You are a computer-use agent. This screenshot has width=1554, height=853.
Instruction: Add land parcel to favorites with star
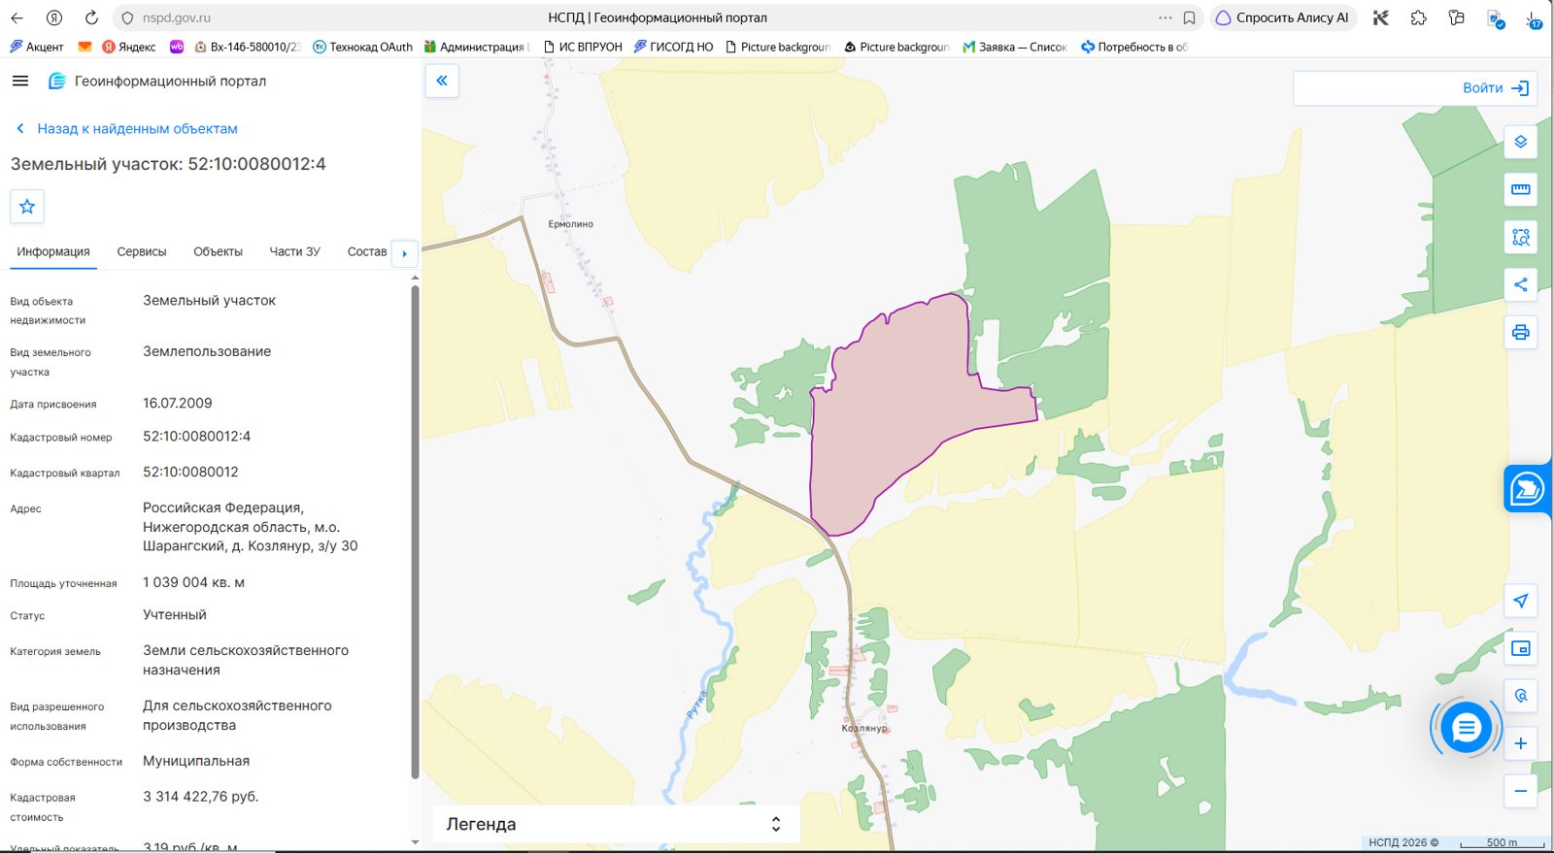(x=27, y=206)
